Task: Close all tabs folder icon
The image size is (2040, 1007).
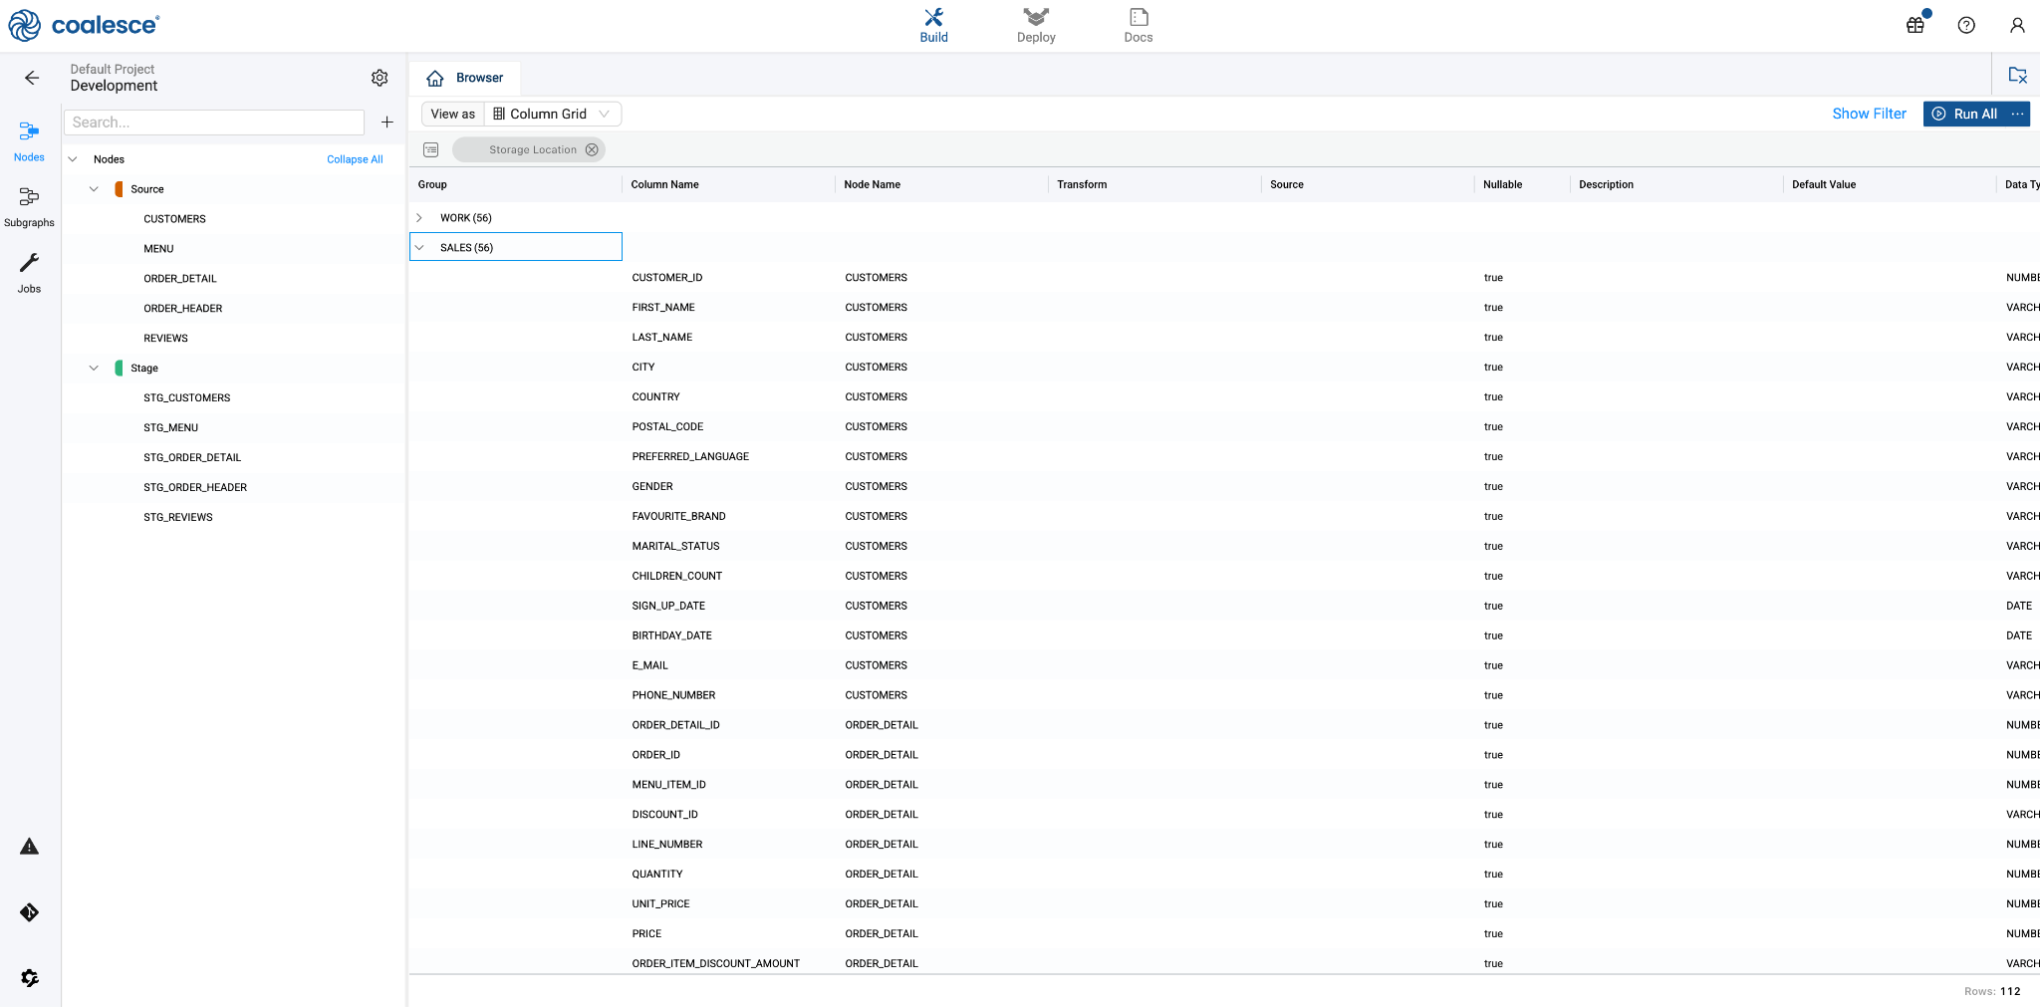Action: (x=2017, y=75)
